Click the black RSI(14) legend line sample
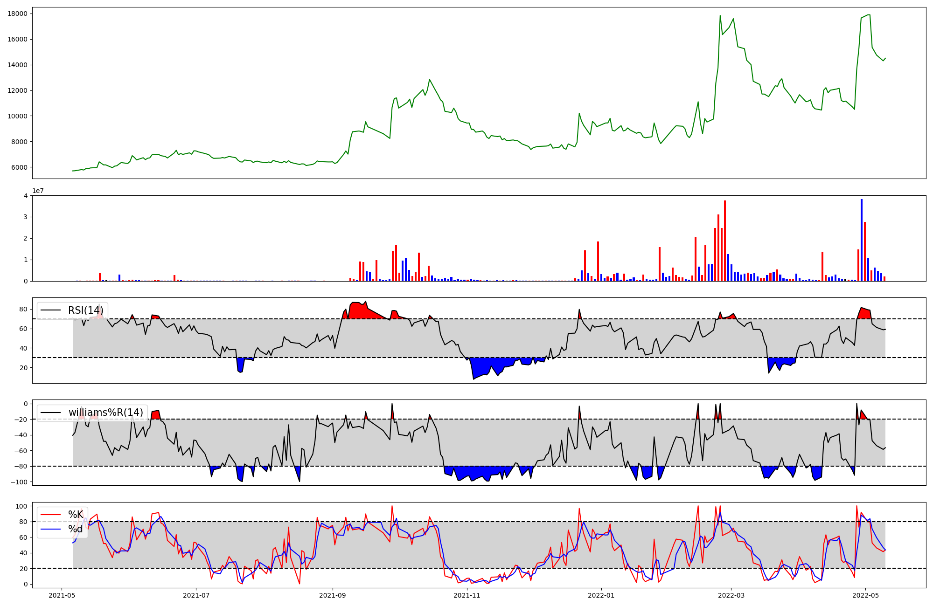 coord(51,310)
